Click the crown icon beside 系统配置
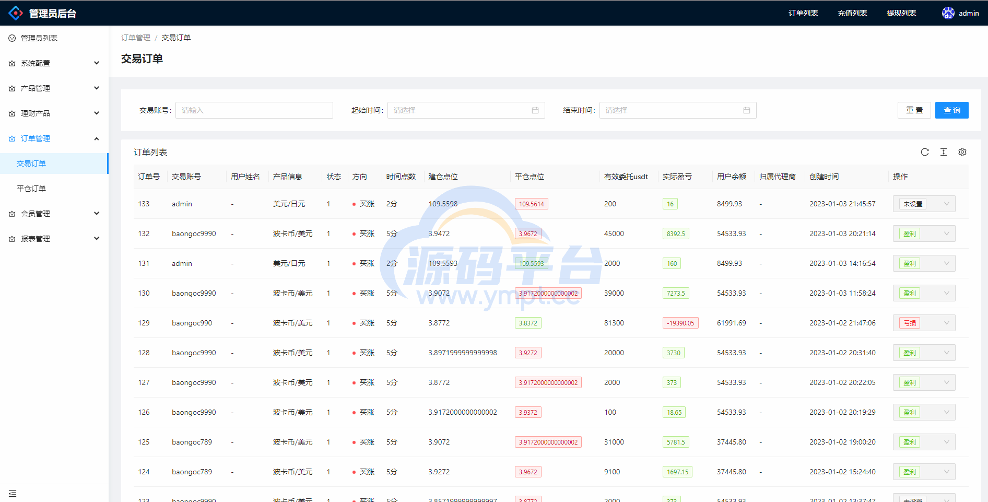Screen dimensions: 988x502 (12, 63)
